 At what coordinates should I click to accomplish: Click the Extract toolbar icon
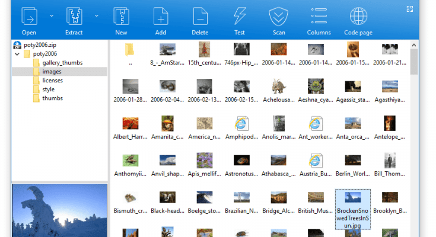74,17
